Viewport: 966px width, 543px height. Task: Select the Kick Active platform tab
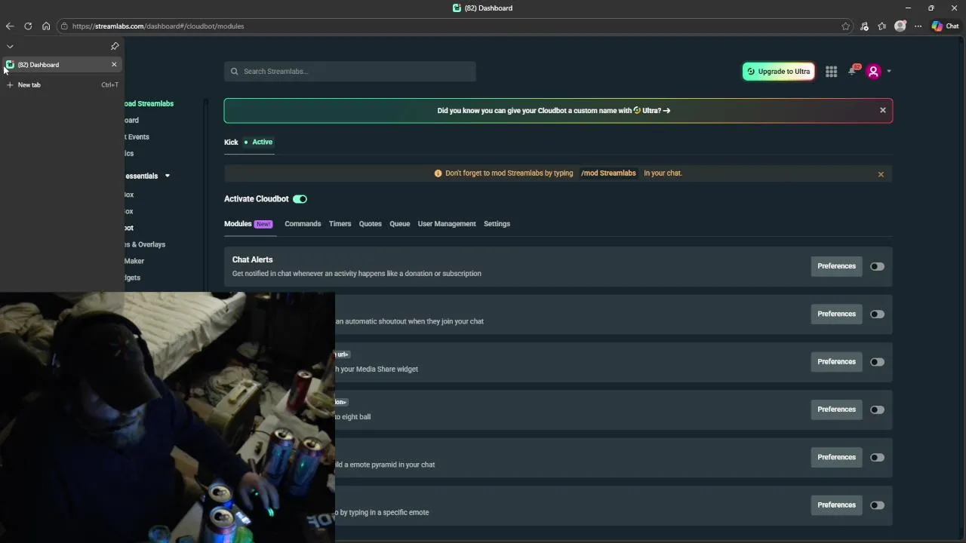pos(248,142)
